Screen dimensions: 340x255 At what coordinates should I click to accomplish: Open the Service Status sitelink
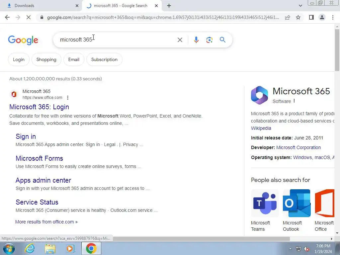pyautogui.click(x=37, y=202)
